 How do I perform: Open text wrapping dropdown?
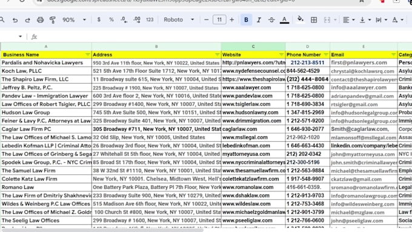(382, 20)
